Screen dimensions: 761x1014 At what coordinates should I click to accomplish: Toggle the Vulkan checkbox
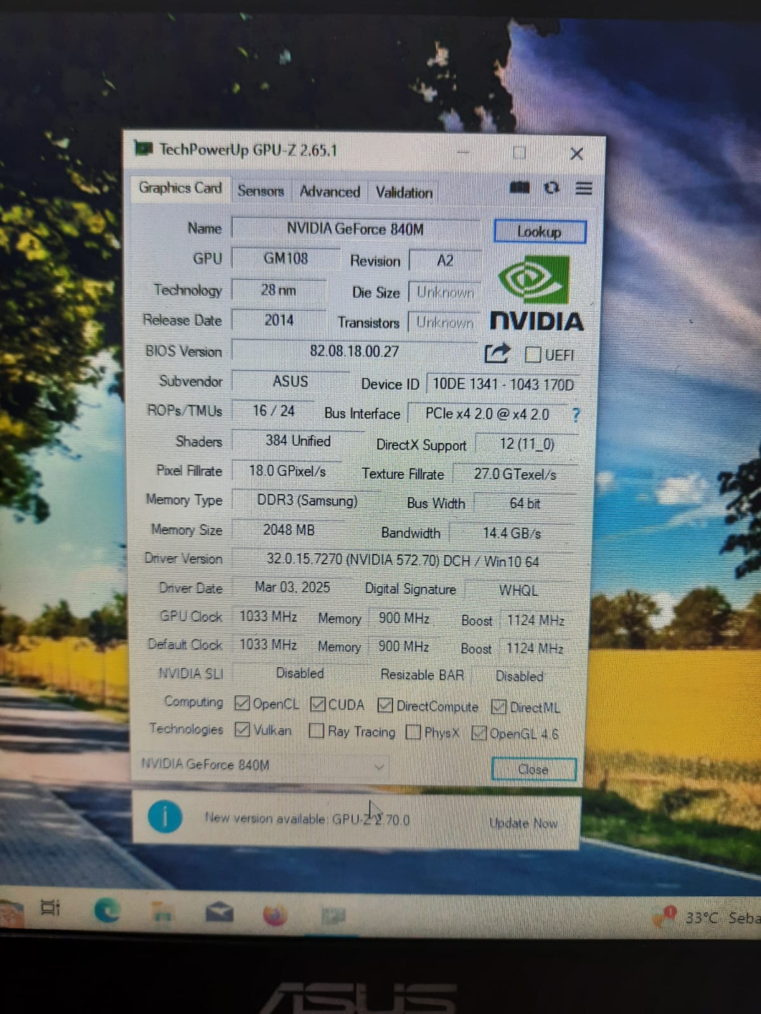pos(242,729)
